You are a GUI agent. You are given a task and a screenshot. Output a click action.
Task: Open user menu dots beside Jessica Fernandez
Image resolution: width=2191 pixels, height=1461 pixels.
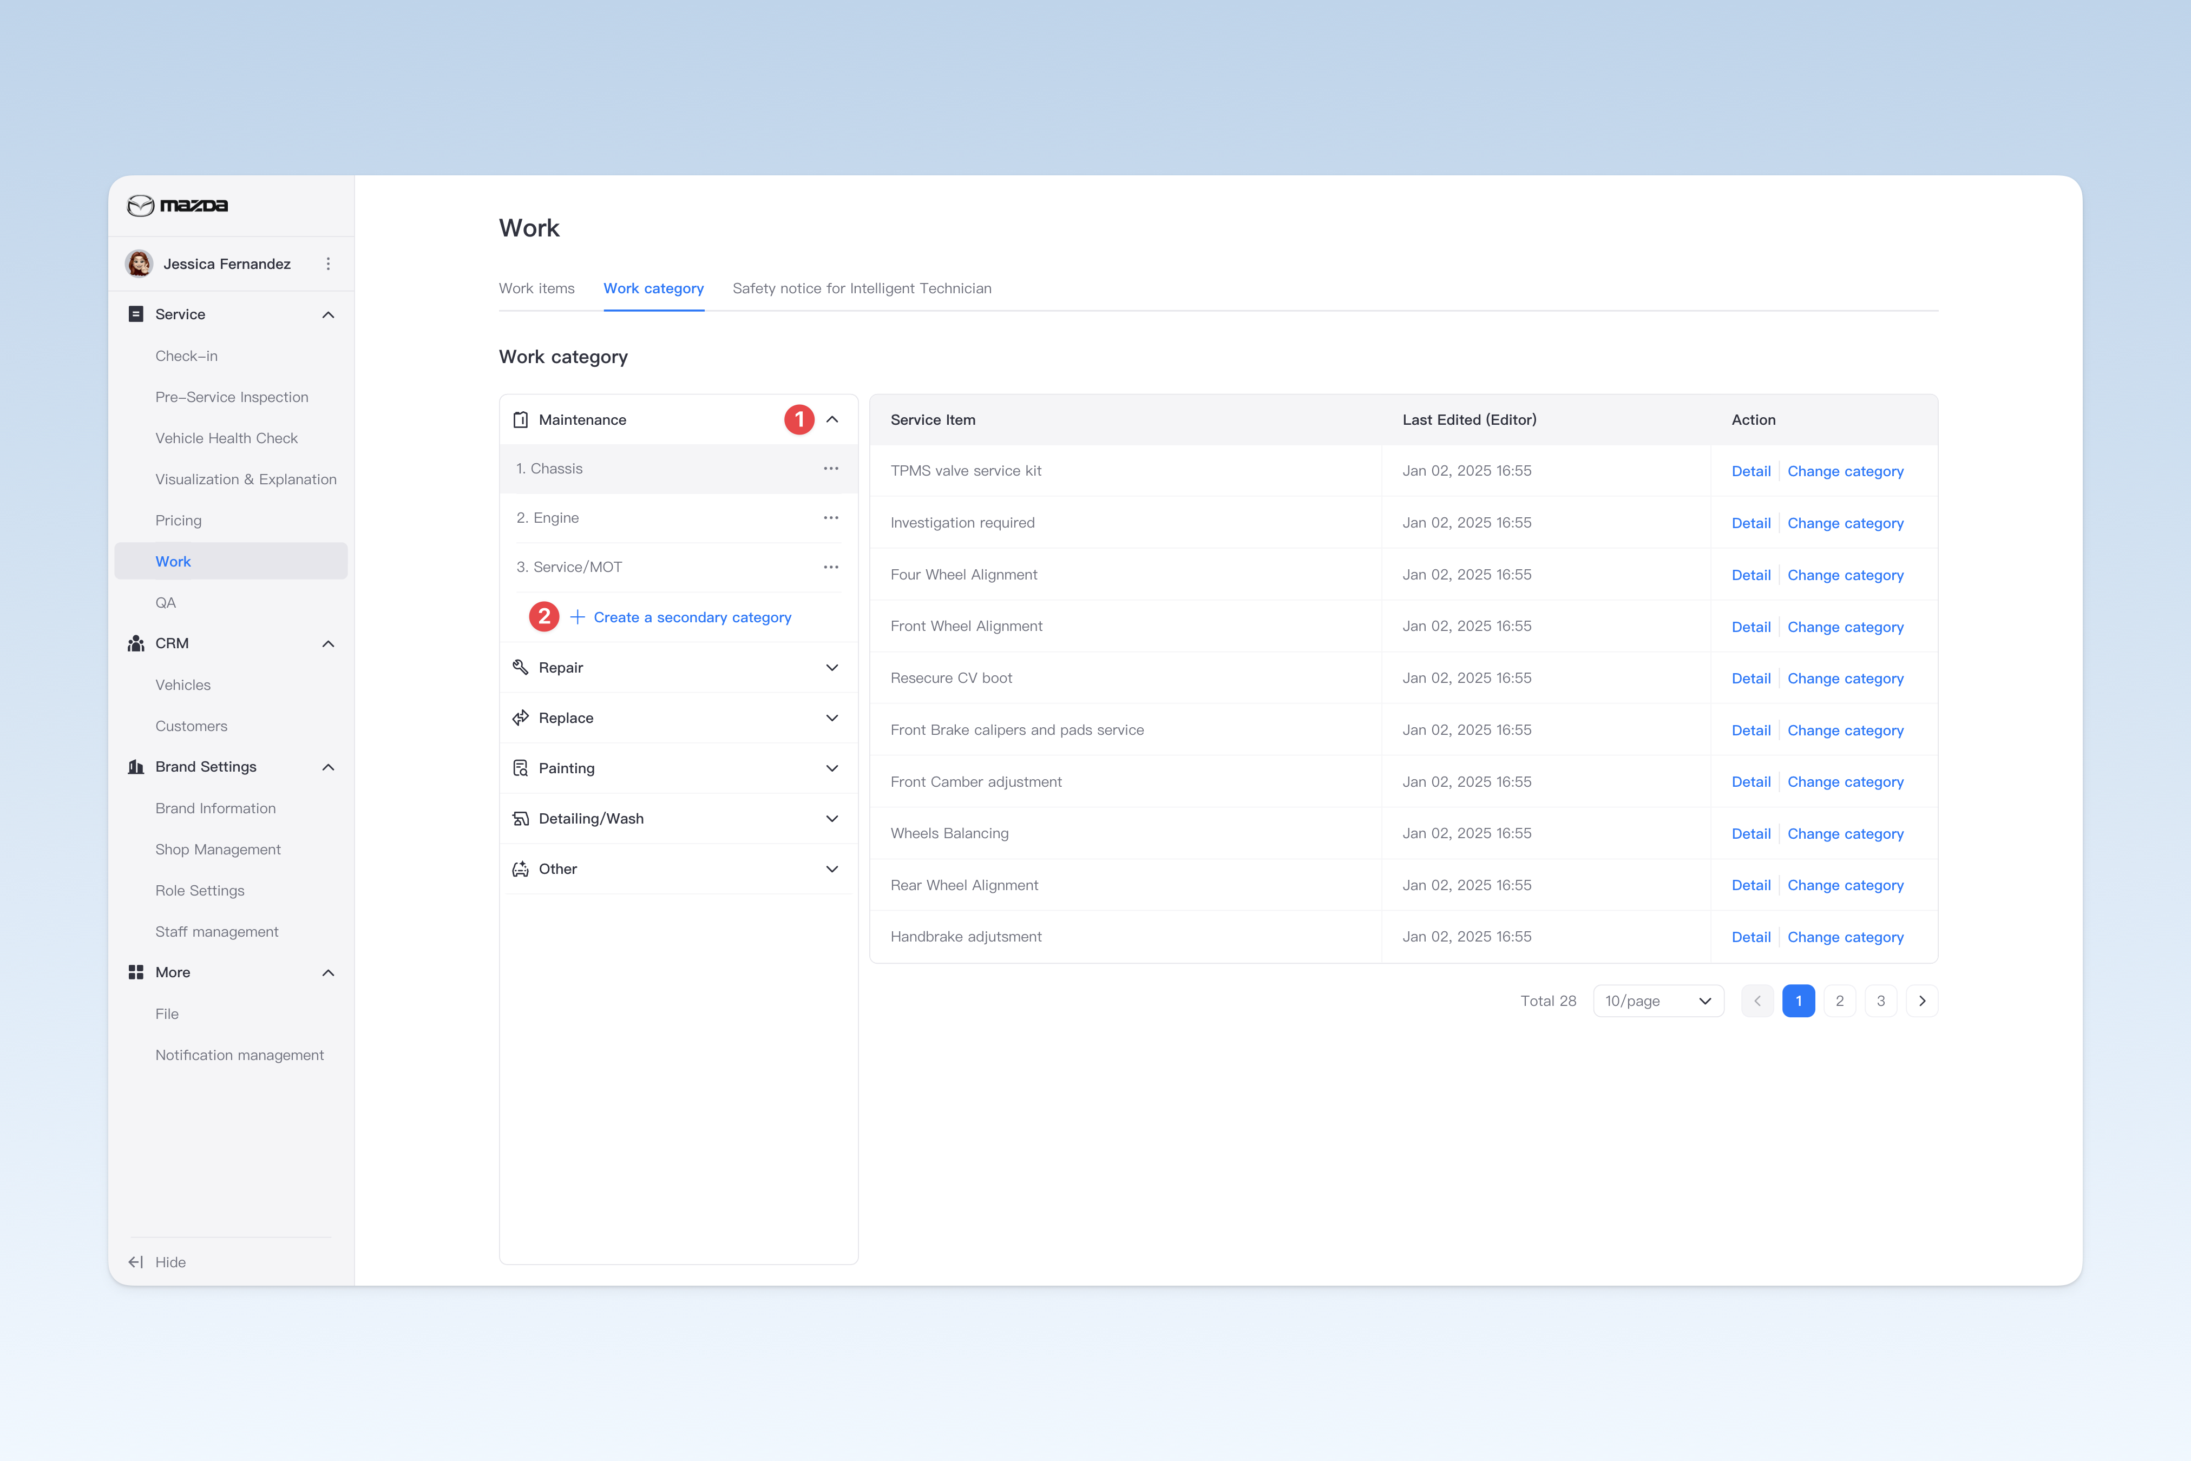click(x=328, y=264)
